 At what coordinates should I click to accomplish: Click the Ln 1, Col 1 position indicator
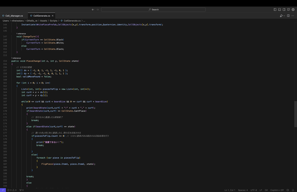click(x=230, y=190)
